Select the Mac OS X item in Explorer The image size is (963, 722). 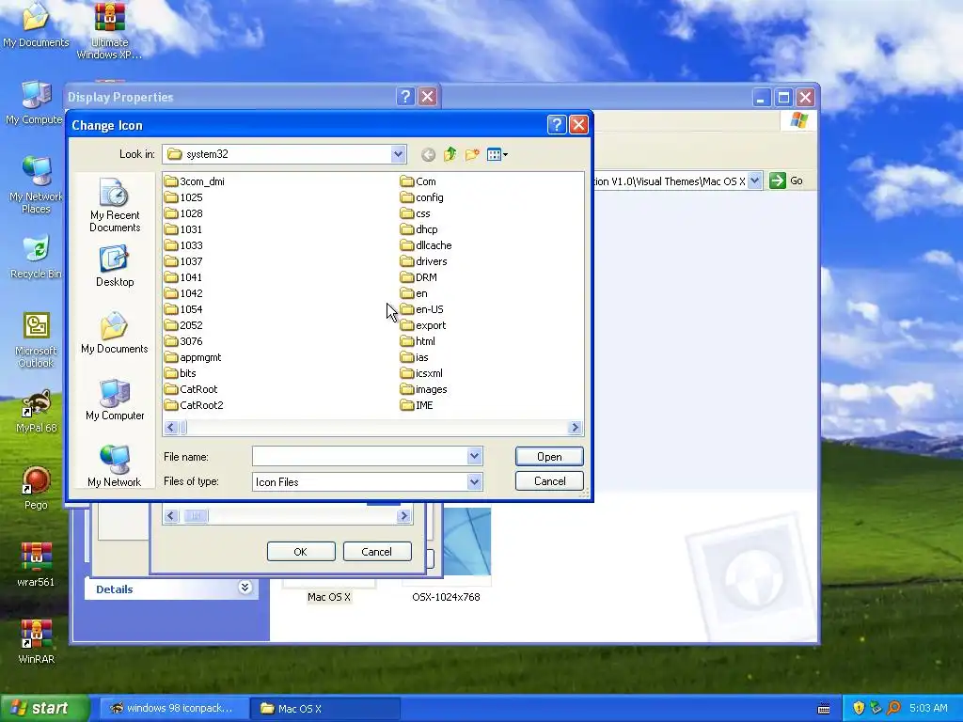coord(329,596)
